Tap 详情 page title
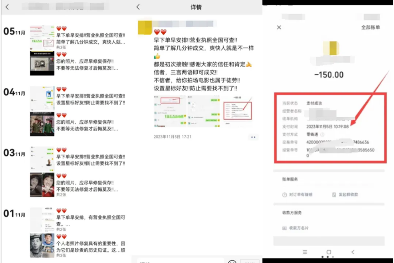This screenshot has width=394, height=263. pyautogui.click(x=196, y=7)
